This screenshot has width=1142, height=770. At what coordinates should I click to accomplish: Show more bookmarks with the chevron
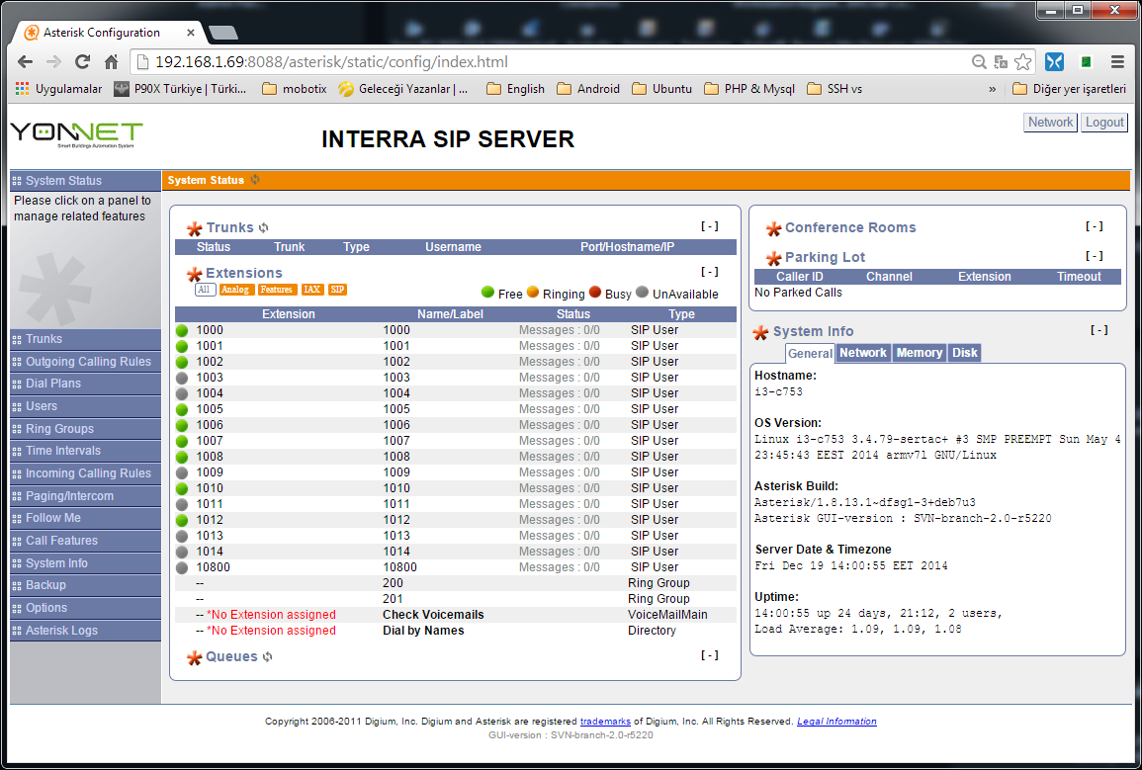992,89
